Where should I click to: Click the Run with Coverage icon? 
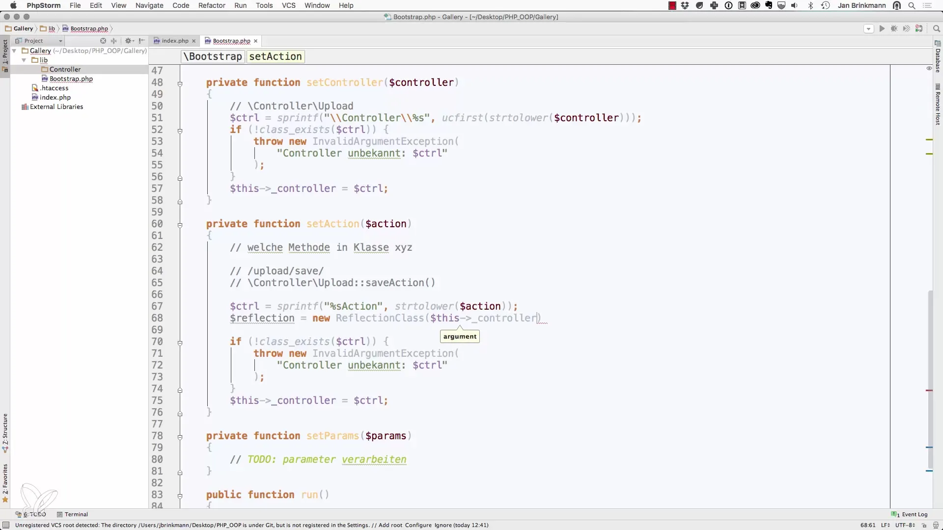coord(907,29)
